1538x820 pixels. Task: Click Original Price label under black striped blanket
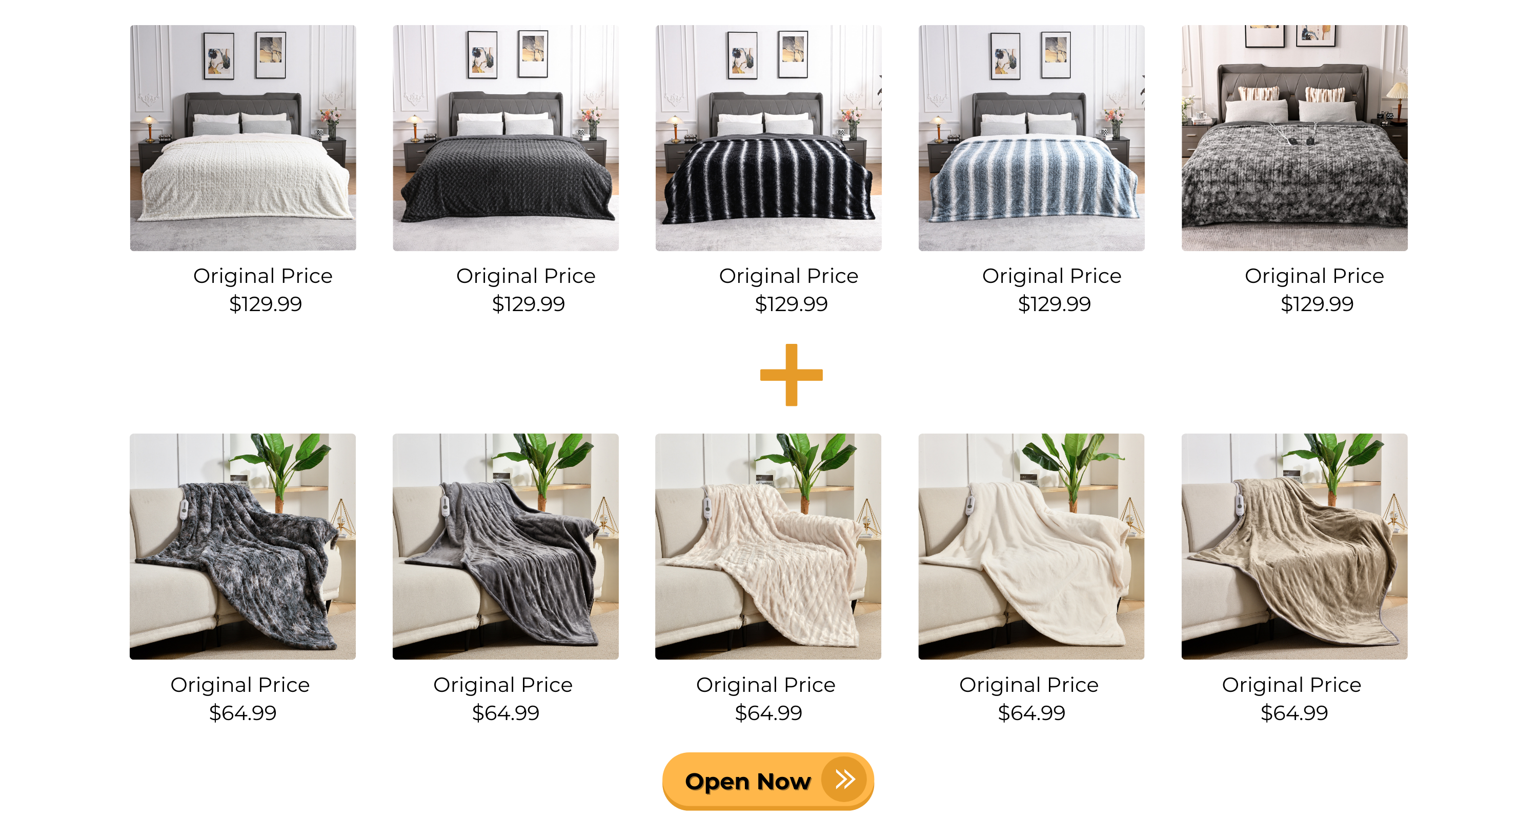point(788,276)
